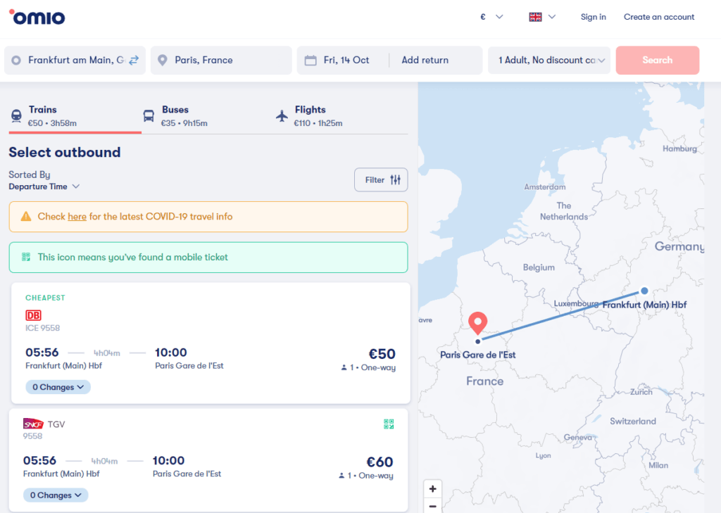The height and width of the screenshot is (513, 721).
Task: Click the TGV label on second card
Action: tap(56, 424)
